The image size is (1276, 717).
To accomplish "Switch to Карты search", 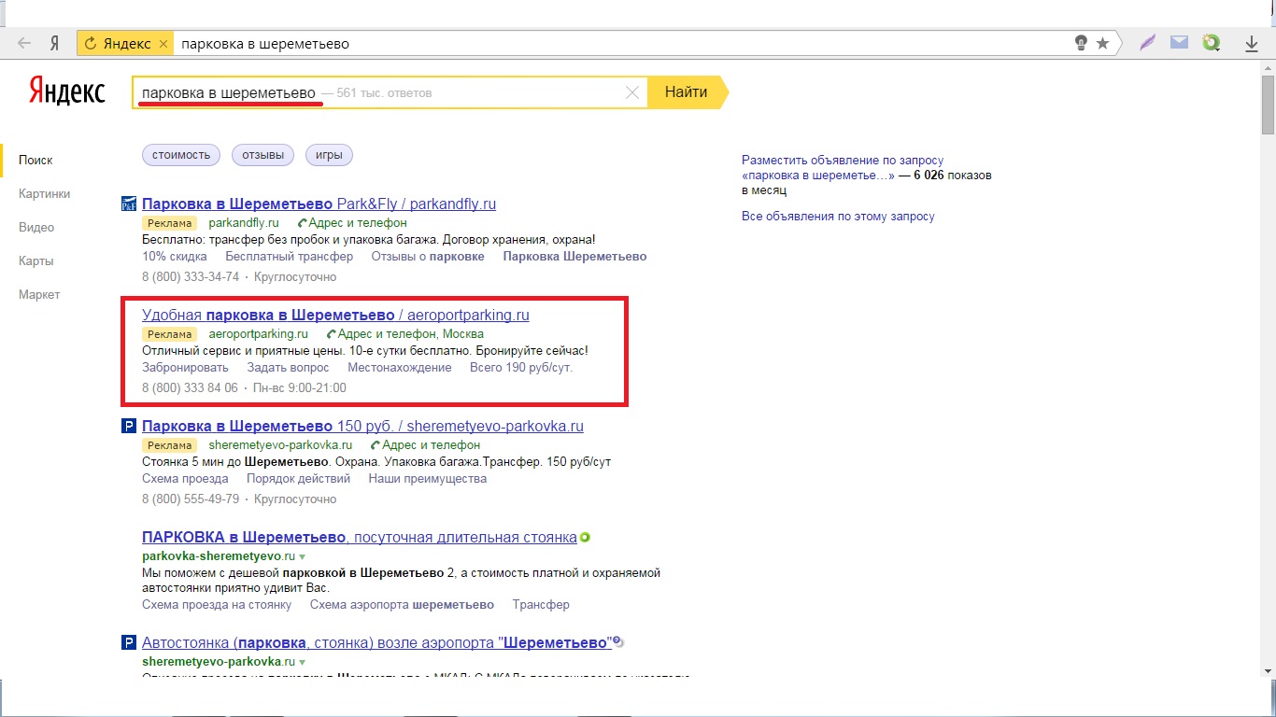I will point(36,261).
